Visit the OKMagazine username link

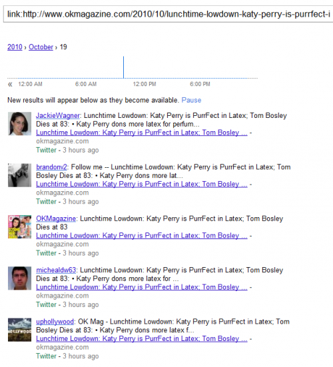[x=56, y=218]
